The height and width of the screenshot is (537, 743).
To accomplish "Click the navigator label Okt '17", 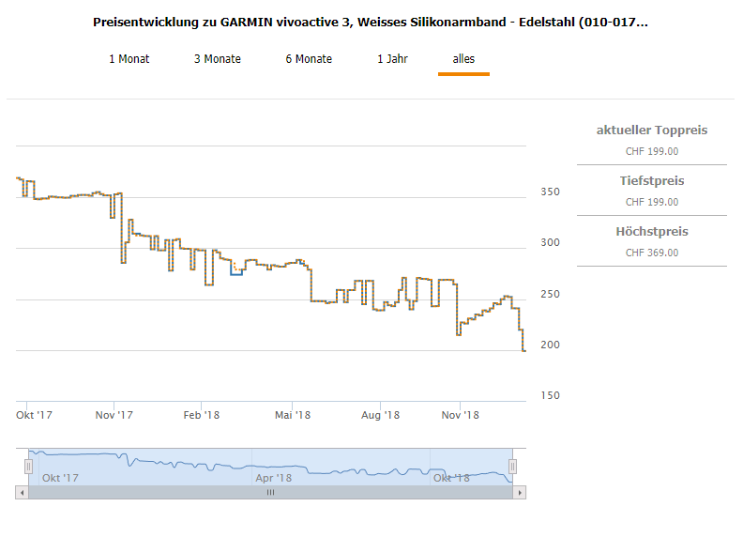I will pyautogui.click(x=60, y=478).
